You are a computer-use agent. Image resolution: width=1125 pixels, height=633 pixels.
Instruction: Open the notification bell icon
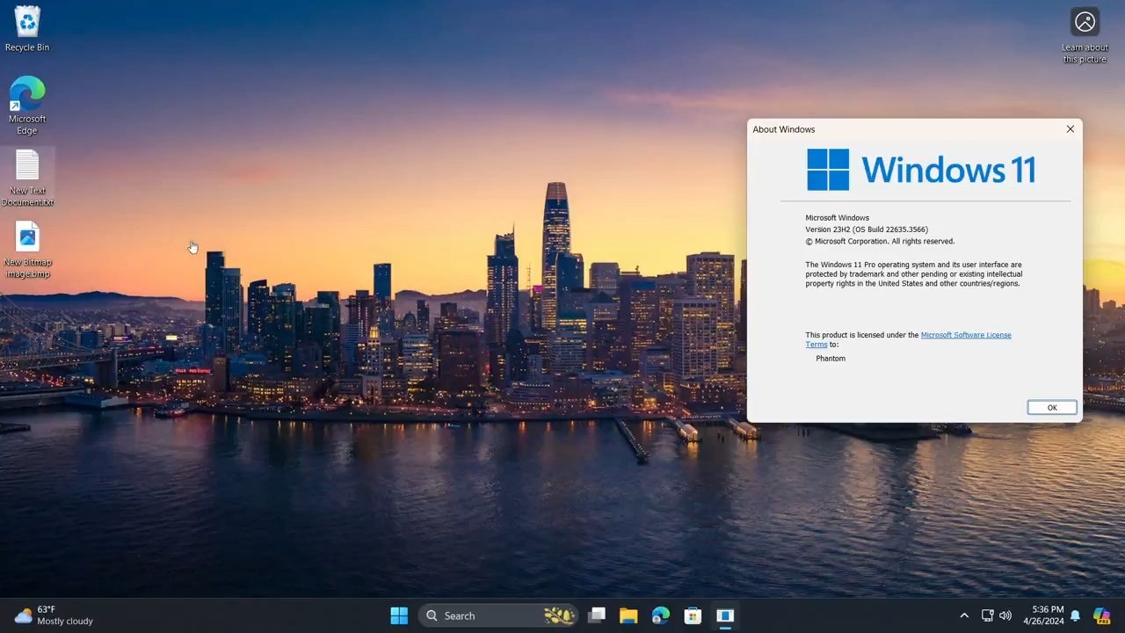[1075, 615]
